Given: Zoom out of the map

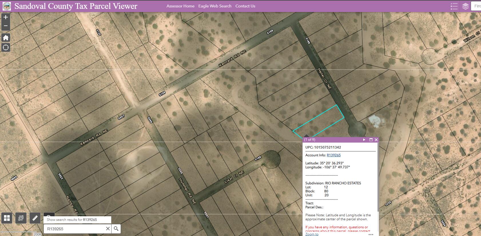Looking at the screenshot, I should point(6,26).
